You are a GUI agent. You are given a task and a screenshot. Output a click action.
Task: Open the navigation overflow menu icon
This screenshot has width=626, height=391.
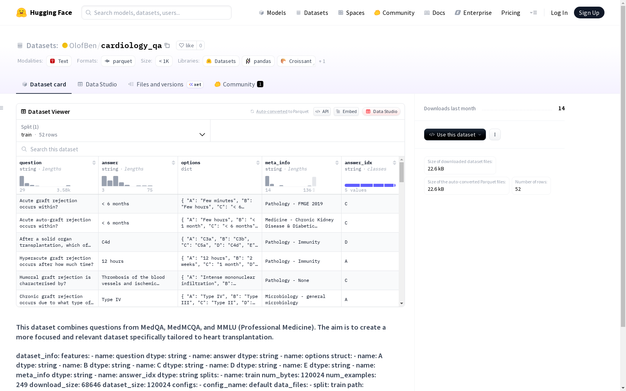click(x=533, y=13)
